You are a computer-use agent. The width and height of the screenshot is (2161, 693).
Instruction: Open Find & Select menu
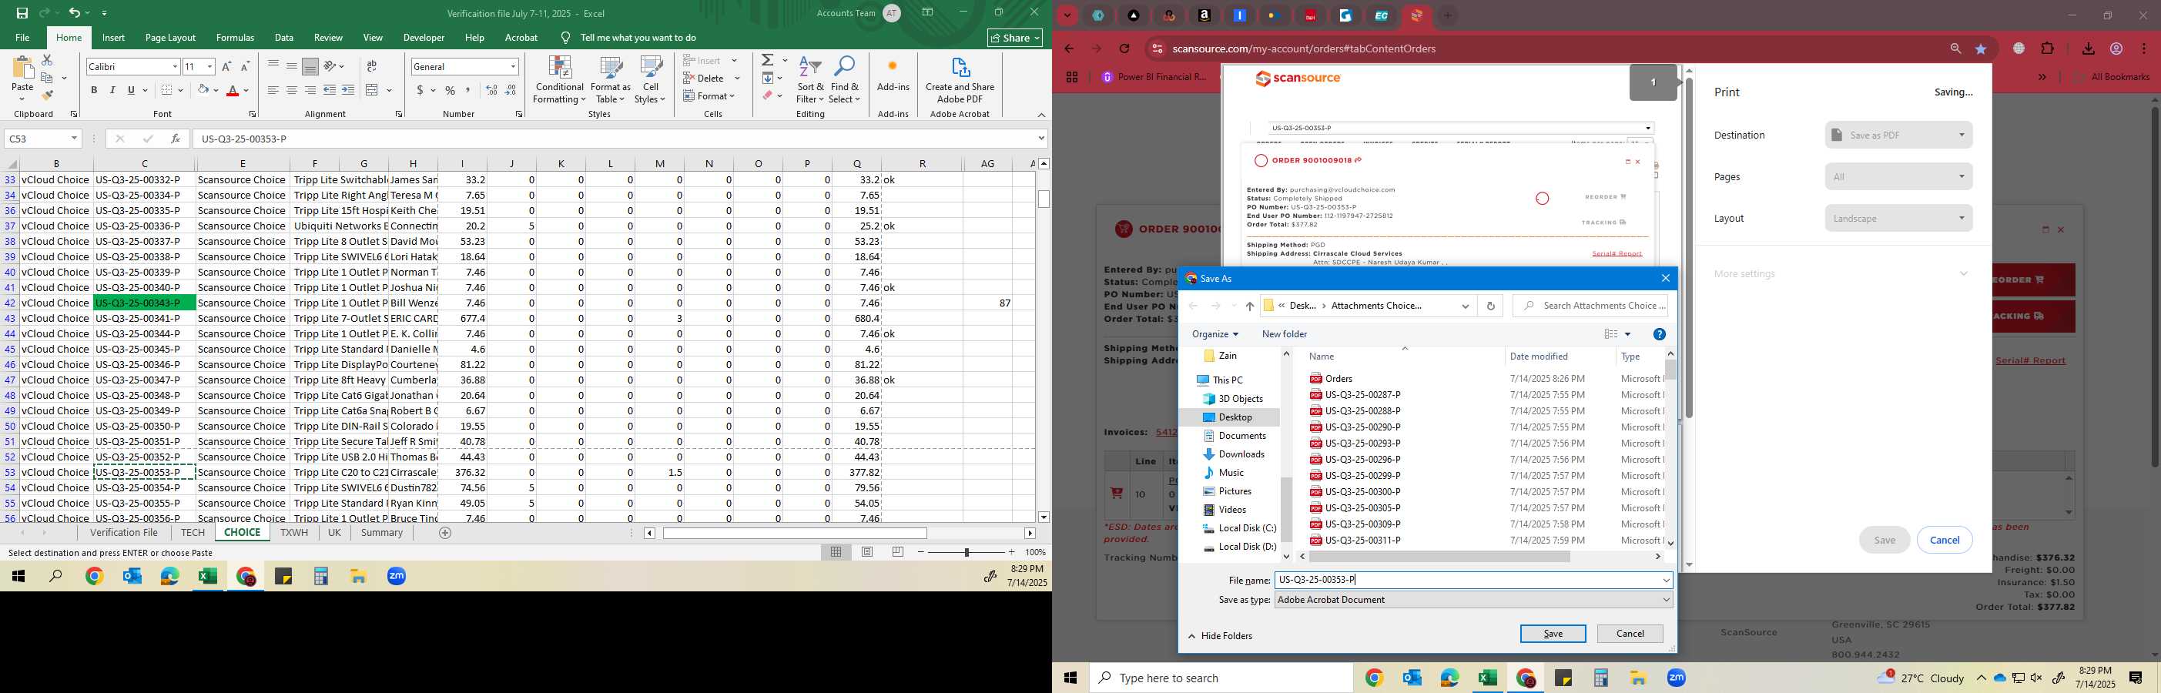pyautogui.click(x=845, y=80)
